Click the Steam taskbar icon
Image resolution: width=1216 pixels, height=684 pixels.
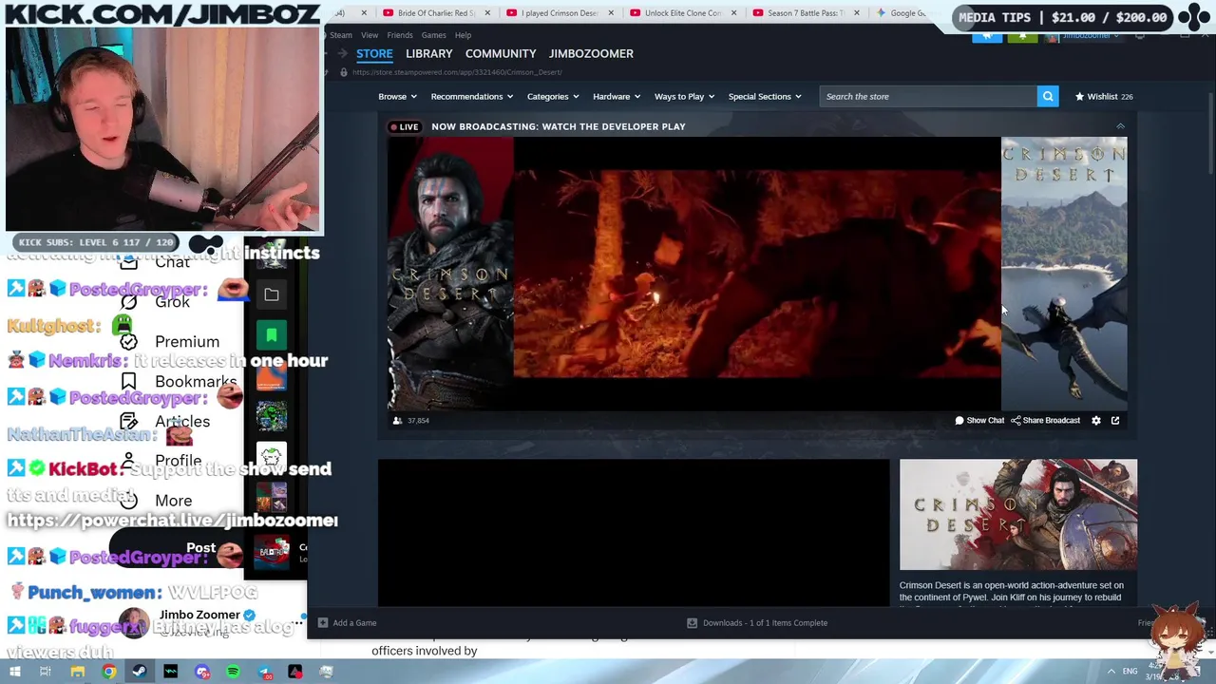coord(139,672)
